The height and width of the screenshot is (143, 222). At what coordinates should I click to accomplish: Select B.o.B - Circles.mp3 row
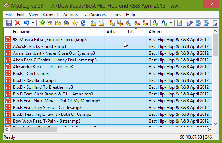click(x=108, y=74)
